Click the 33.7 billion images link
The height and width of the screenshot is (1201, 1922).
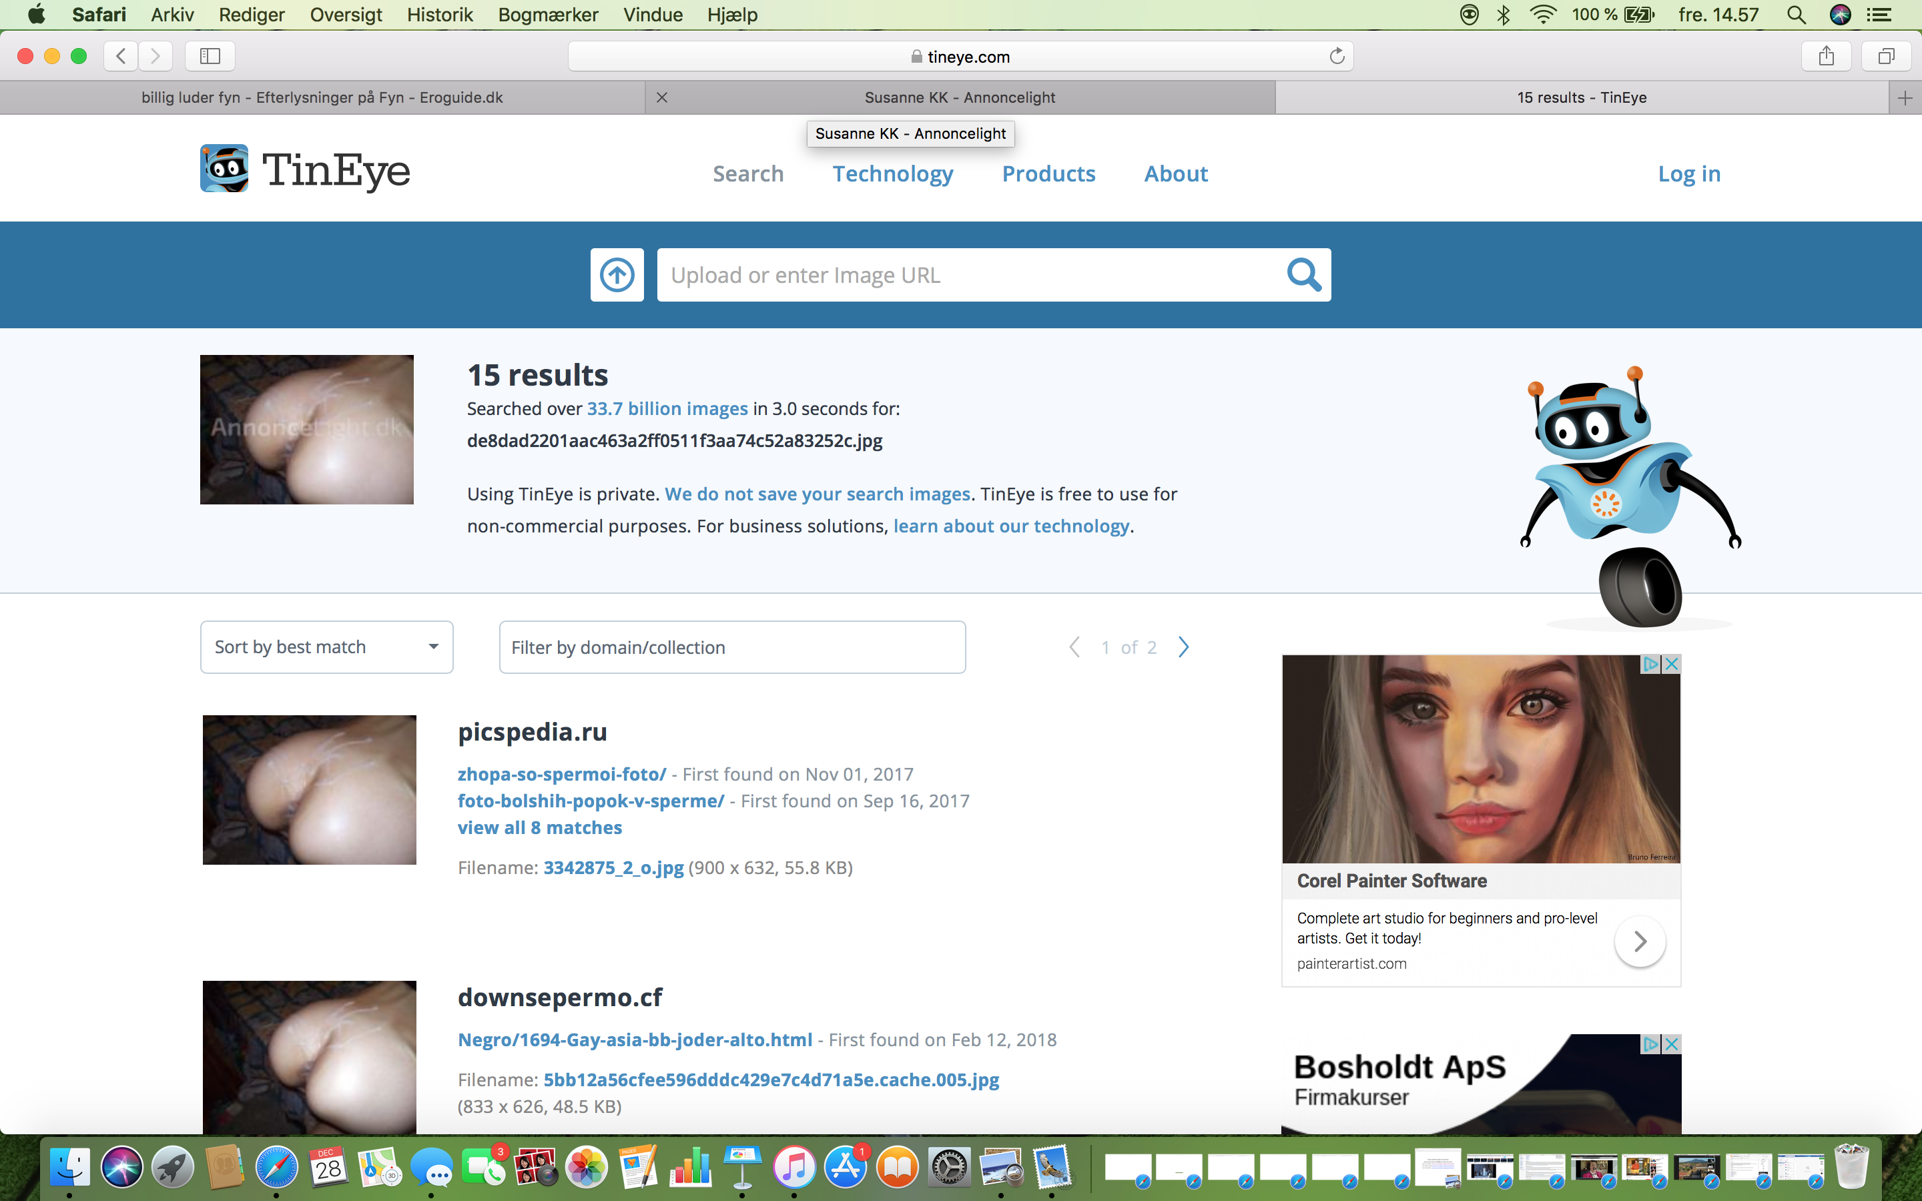click(x=667, y=409)
